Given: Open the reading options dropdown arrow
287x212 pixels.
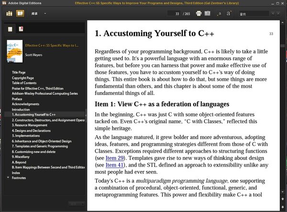Looking at the screenshot, I should 45,13.
